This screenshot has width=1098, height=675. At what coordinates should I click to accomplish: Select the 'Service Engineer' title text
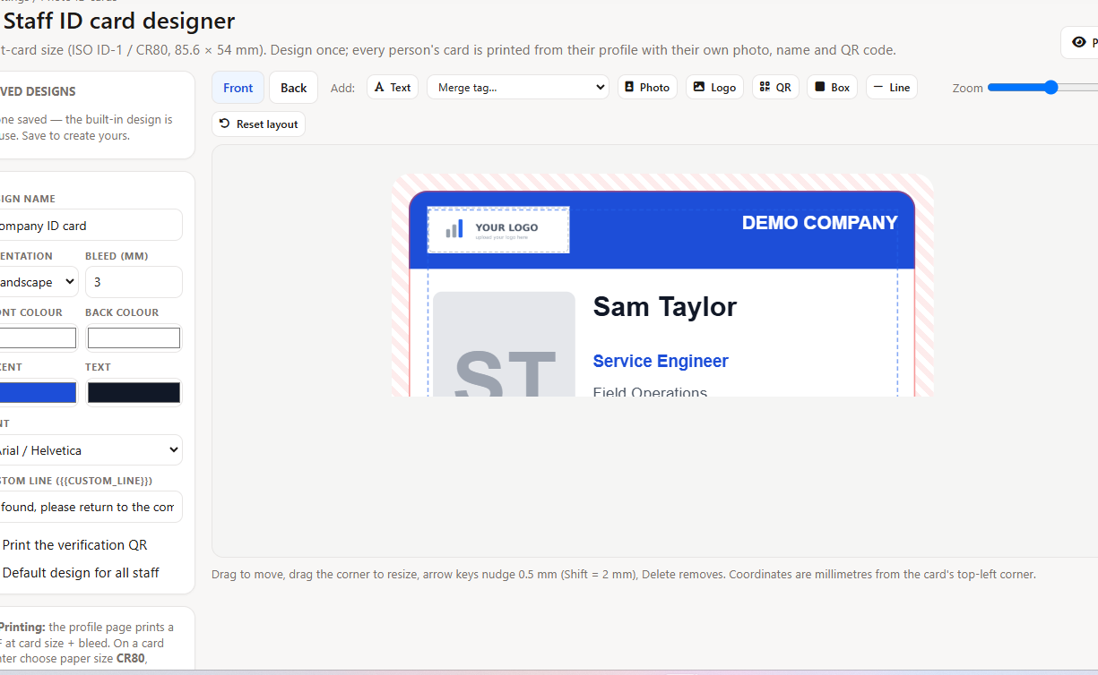tap(661, 362)
